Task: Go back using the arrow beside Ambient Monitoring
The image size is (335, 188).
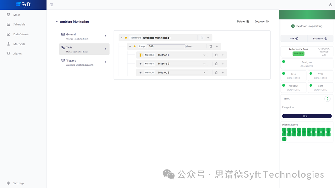Action: pos(57,21)
